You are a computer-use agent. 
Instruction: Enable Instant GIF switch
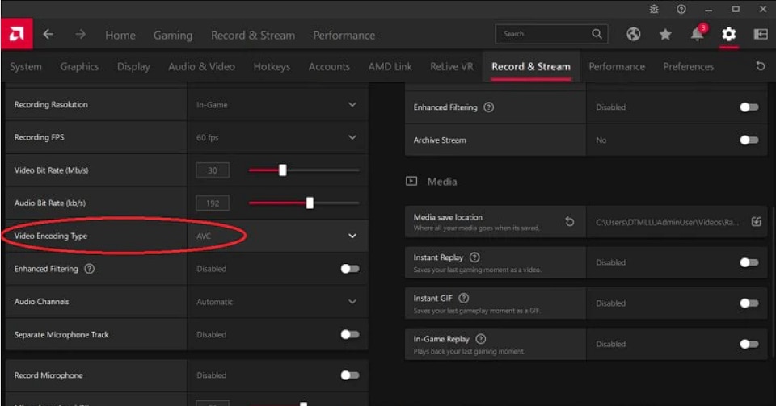(x=749, y=303)
